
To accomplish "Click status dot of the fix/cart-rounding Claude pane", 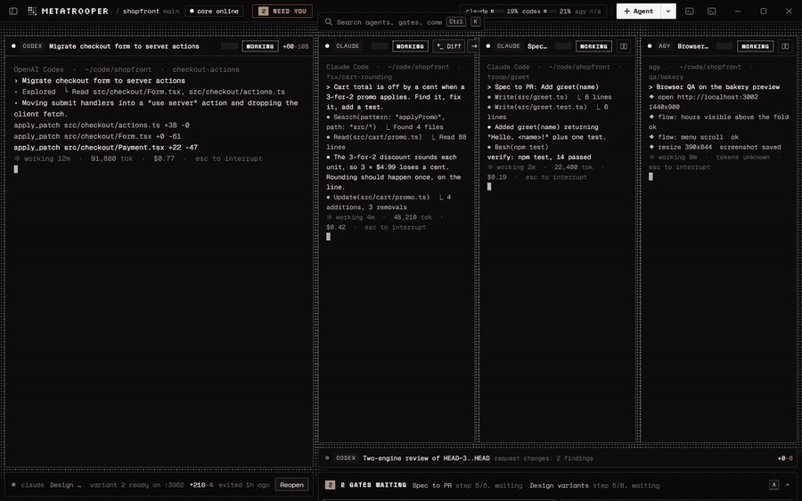I will pyautogui.click(x=327, y=46).
